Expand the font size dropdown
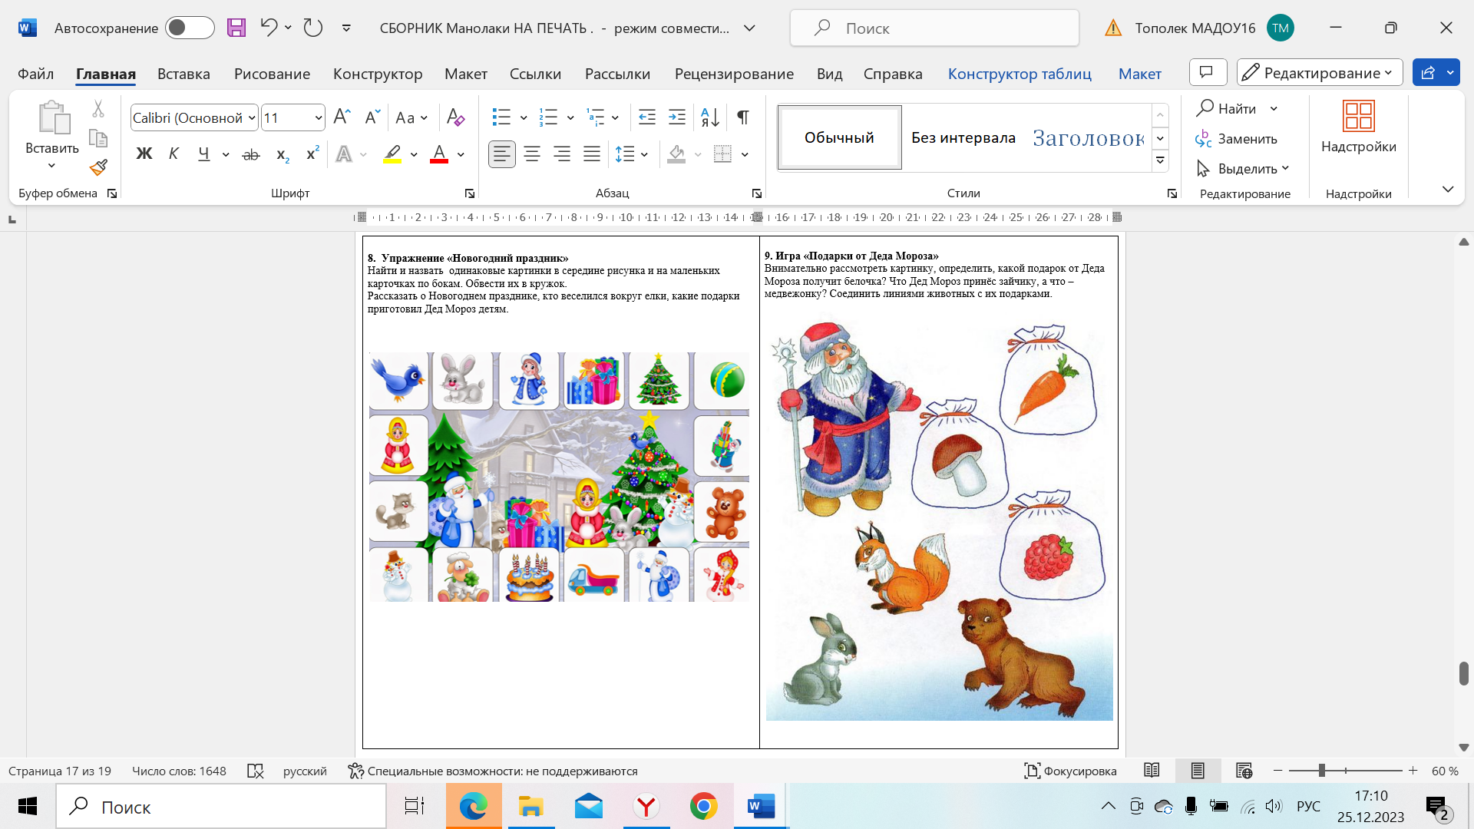Viewport: 1474px width, 829px height. (318, 117)
